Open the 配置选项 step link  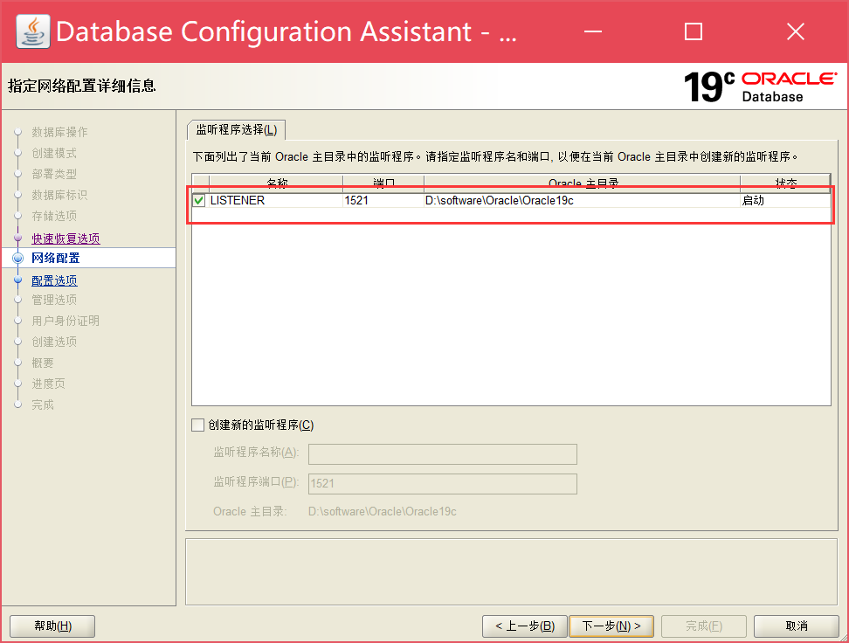pyautogui.click(x=54, y=279)
